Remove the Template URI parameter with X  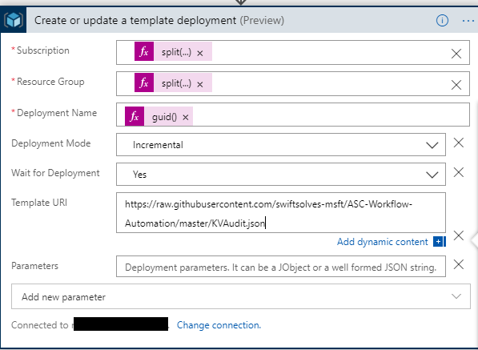[459, 235]
